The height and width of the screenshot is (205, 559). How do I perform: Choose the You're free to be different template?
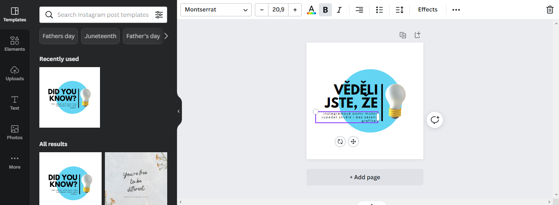click(136, 178)
